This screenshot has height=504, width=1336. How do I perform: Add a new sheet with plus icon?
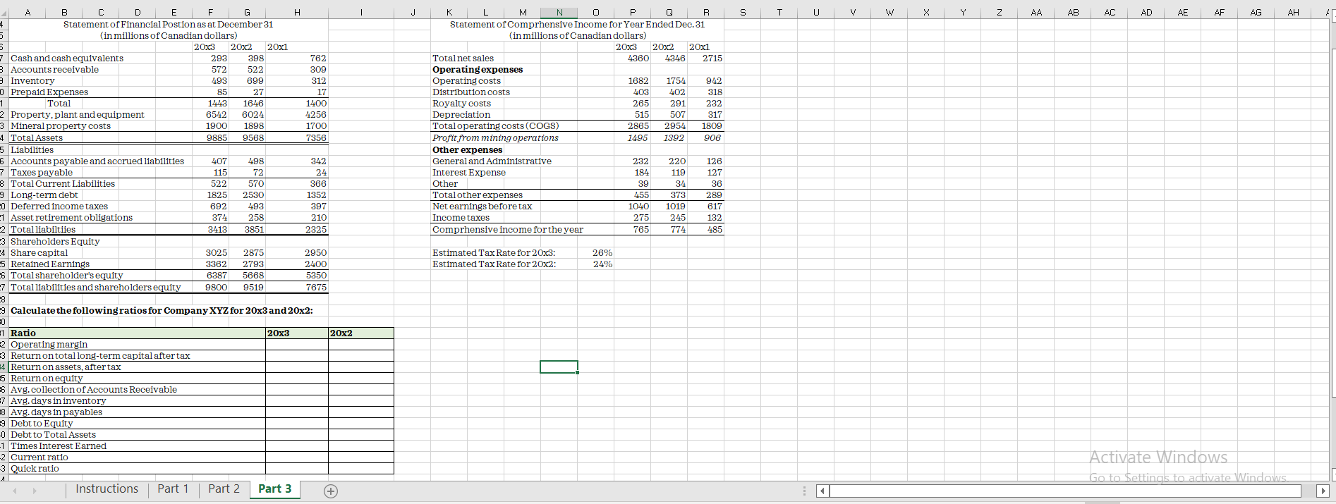330,491
